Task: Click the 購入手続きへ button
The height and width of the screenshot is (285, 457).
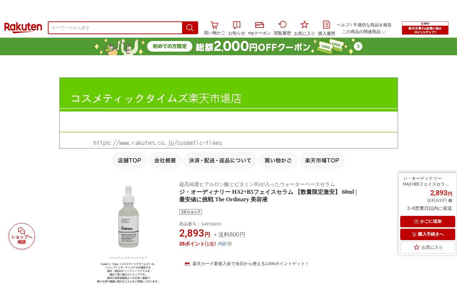Action: [x=428, y=234]
